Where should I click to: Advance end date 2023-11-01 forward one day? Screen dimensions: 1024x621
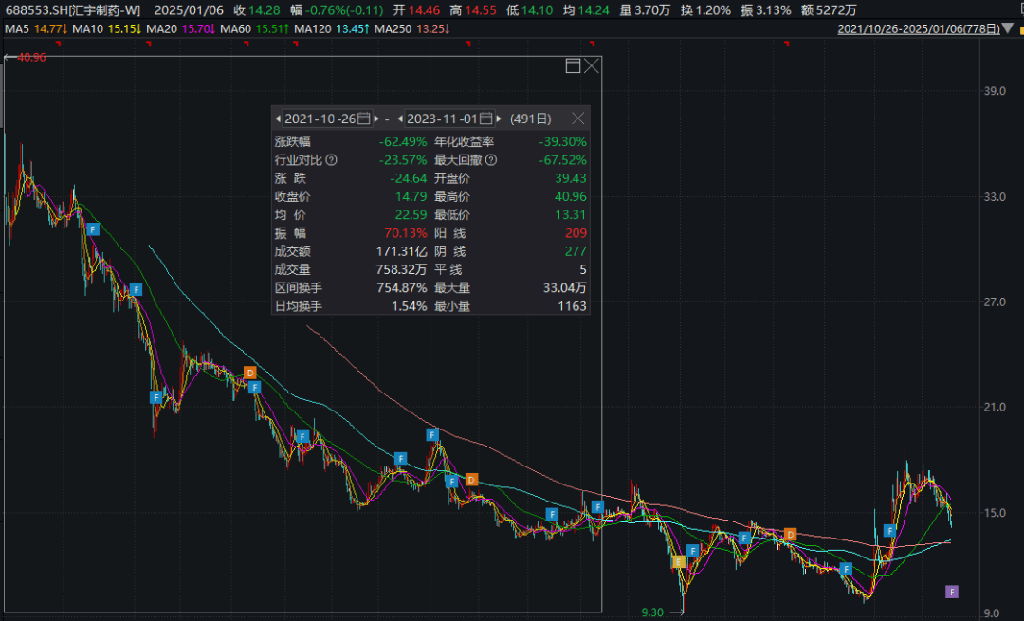499,119
